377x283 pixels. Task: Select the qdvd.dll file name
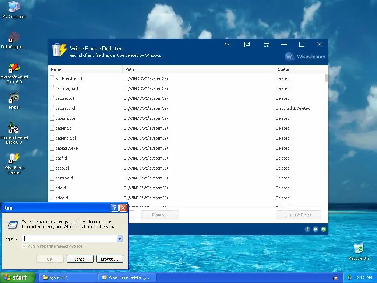pos(62,198)
